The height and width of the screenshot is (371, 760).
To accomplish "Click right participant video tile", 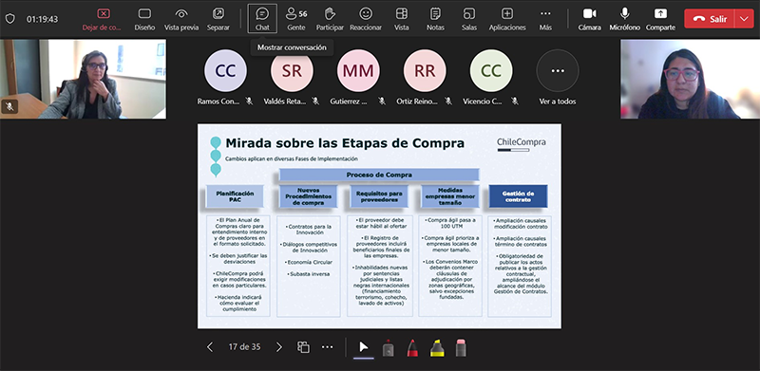I will (x=691, y=79).
